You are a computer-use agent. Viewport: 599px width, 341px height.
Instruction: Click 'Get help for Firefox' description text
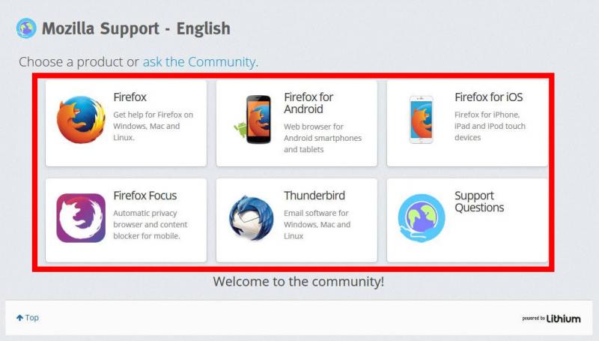tap(153, 126)
